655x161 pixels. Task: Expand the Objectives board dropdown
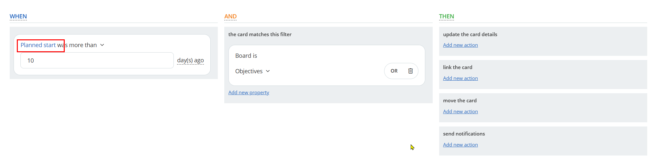(268, 71)
